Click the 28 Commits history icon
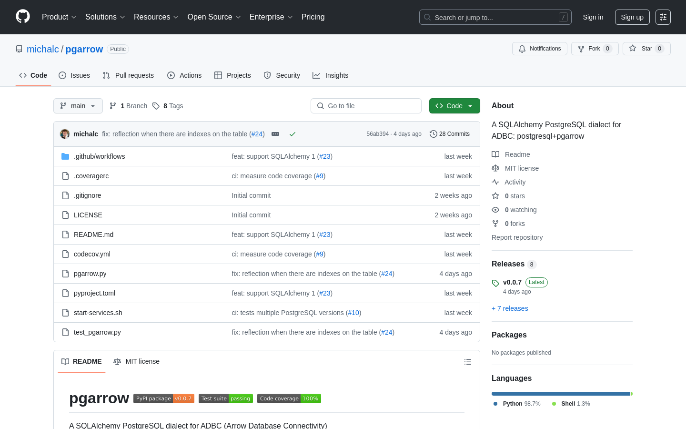This screenshot has height=429, width=686. (434, 134)
